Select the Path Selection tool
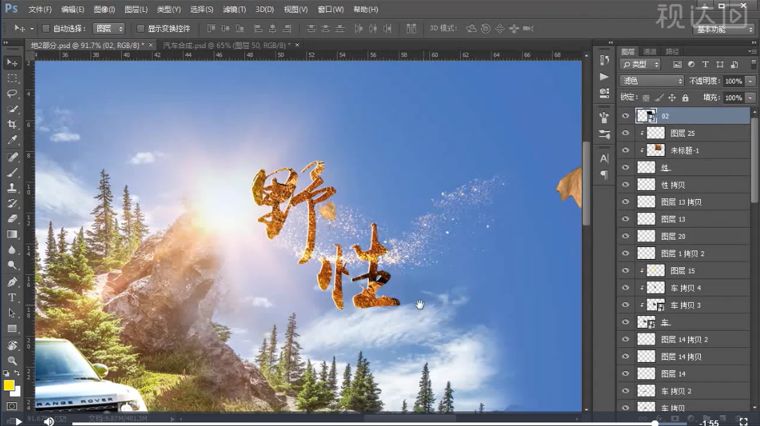This screenshot has width=760, height=426. coord(12,313)
